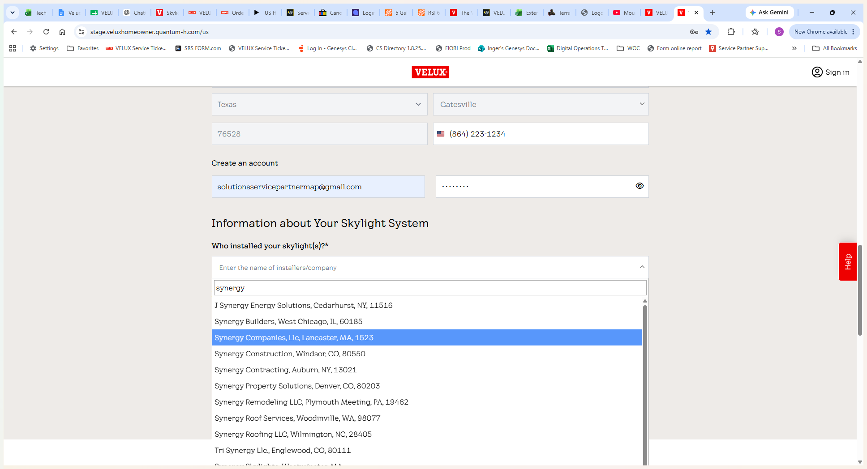
Task: Open Service Partner Sup... bookmark
Action: [x=739, y=48]
